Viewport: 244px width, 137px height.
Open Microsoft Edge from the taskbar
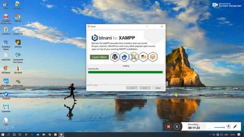tap(32, 134)
